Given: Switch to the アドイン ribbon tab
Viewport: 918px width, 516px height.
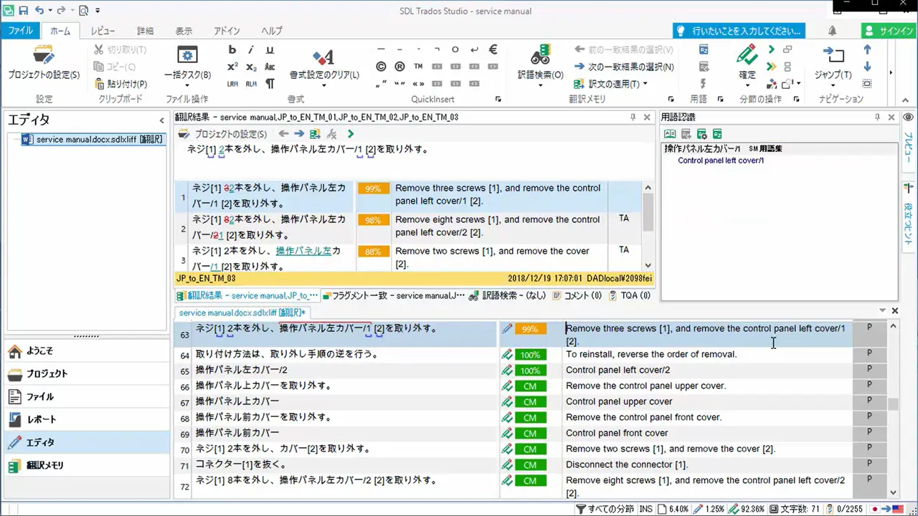Looking at the screenshot, I should click(x=227, y=31).
